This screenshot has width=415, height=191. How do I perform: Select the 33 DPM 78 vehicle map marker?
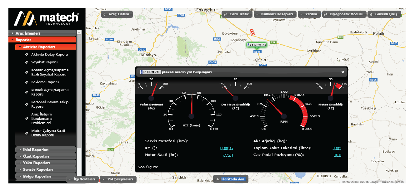(256, 45)
